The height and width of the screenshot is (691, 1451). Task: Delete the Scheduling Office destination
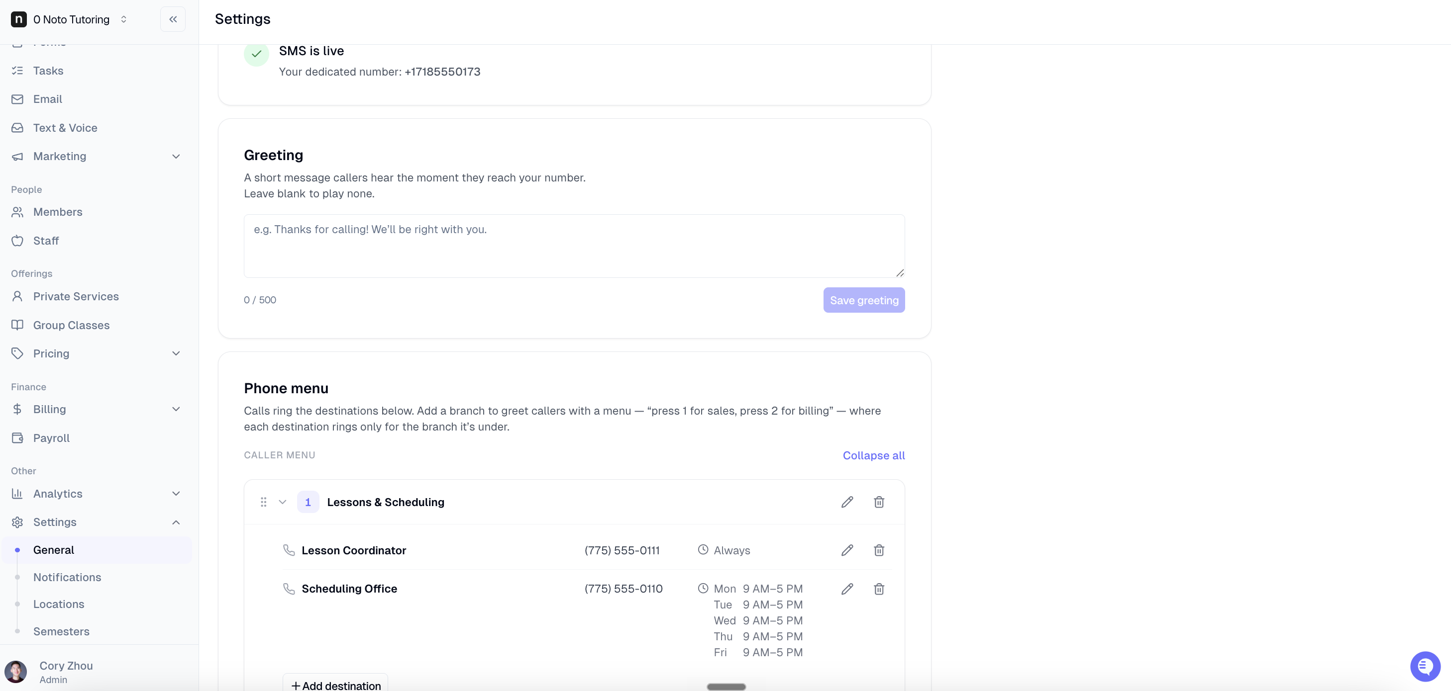point(879,589)
